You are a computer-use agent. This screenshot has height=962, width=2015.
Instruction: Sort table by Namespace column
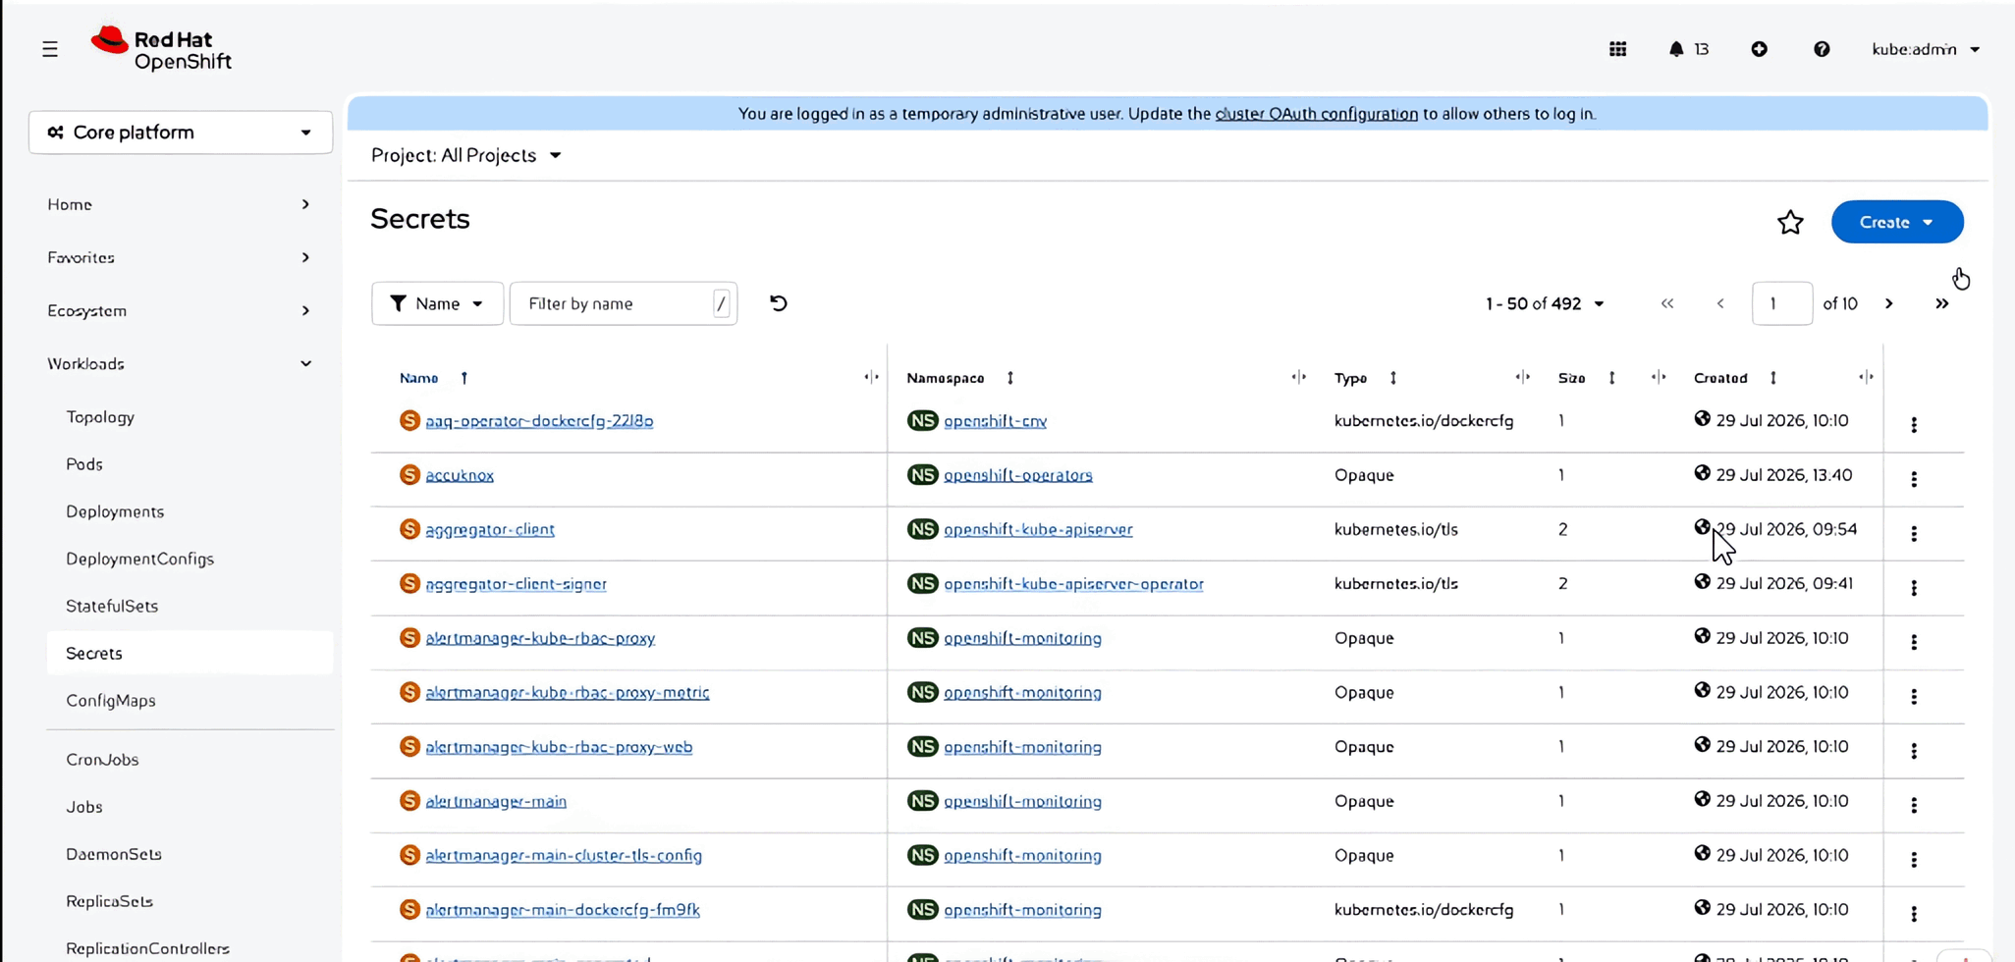click(959, 378)
